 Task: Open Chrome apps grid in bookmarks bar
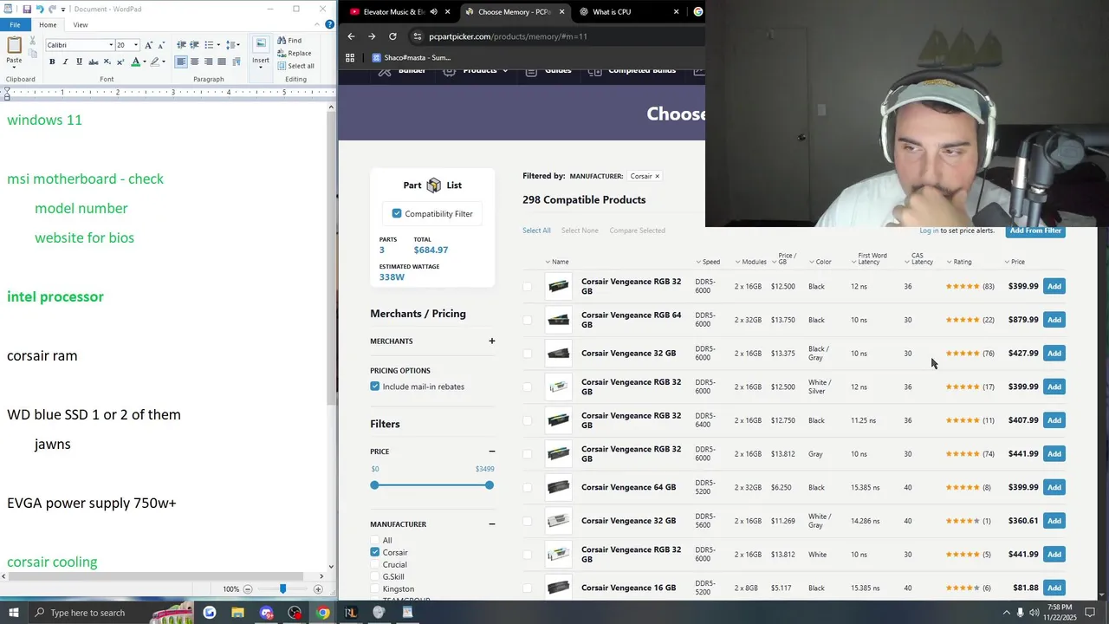[350, 58]
